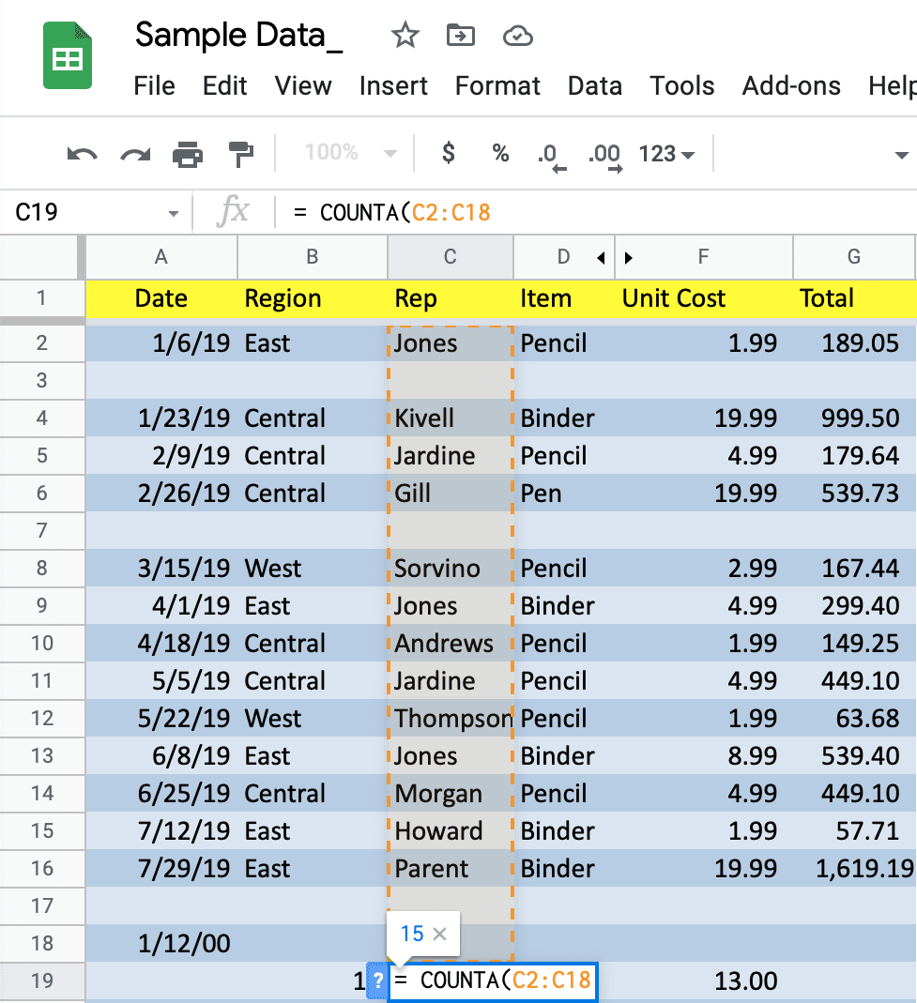Open the Format menu
917x1003 pixels.
coord(497,85)
